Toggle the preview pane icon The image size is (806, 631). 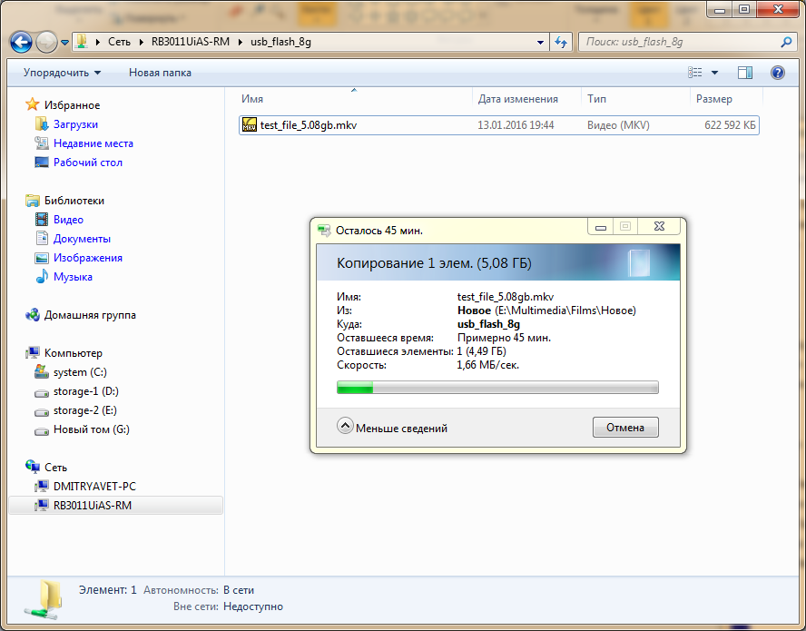click(x=745, y=73)
